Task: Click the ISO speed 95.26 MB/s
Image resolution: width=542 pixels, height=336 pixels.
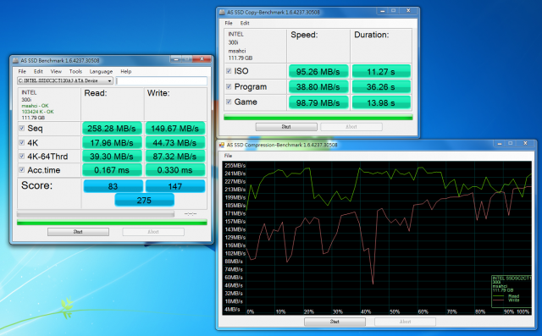Action: click(318, 71)
